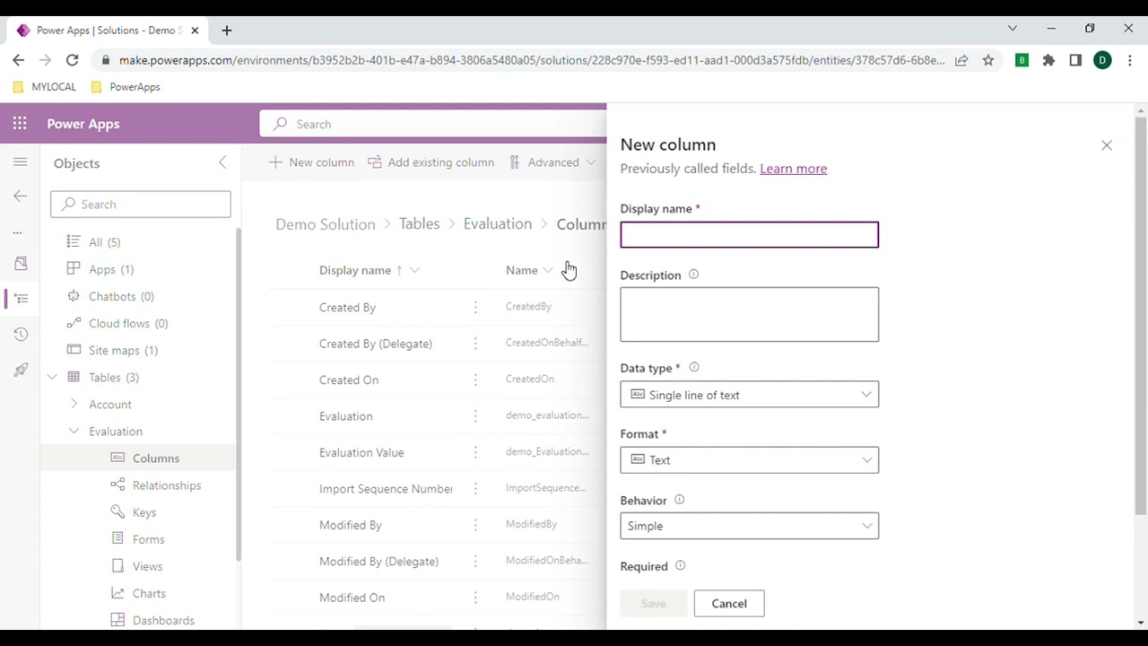
Task: Click Required info icon
Action: [680, 565]
